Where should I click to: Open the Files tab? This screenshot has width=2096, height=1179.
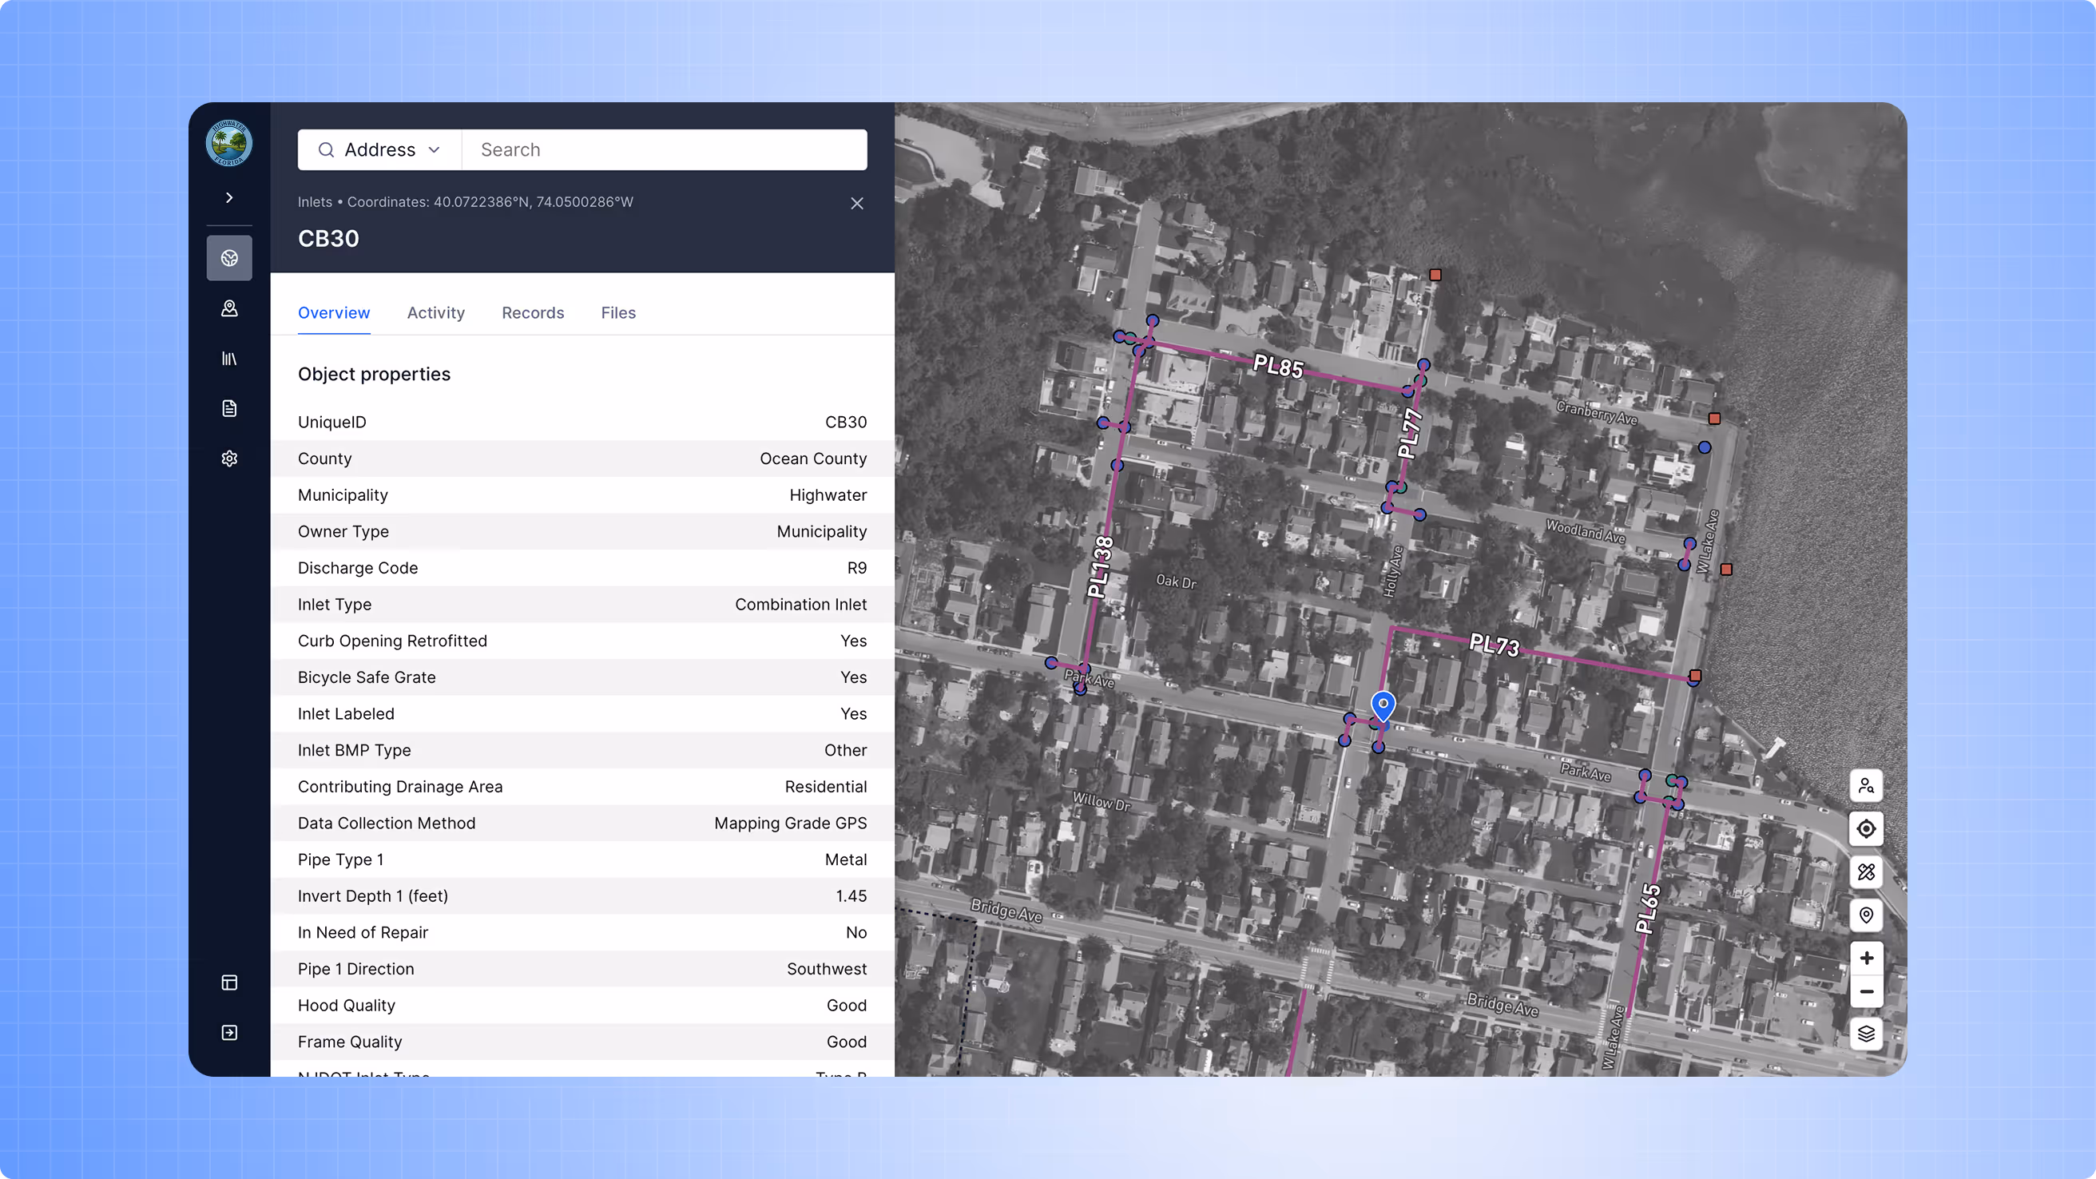[617, 313]
